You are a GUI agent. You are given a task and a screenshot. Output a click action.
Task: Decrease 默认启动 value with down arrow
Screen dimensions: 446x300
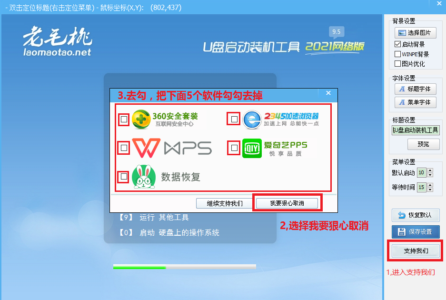(430, 175)
